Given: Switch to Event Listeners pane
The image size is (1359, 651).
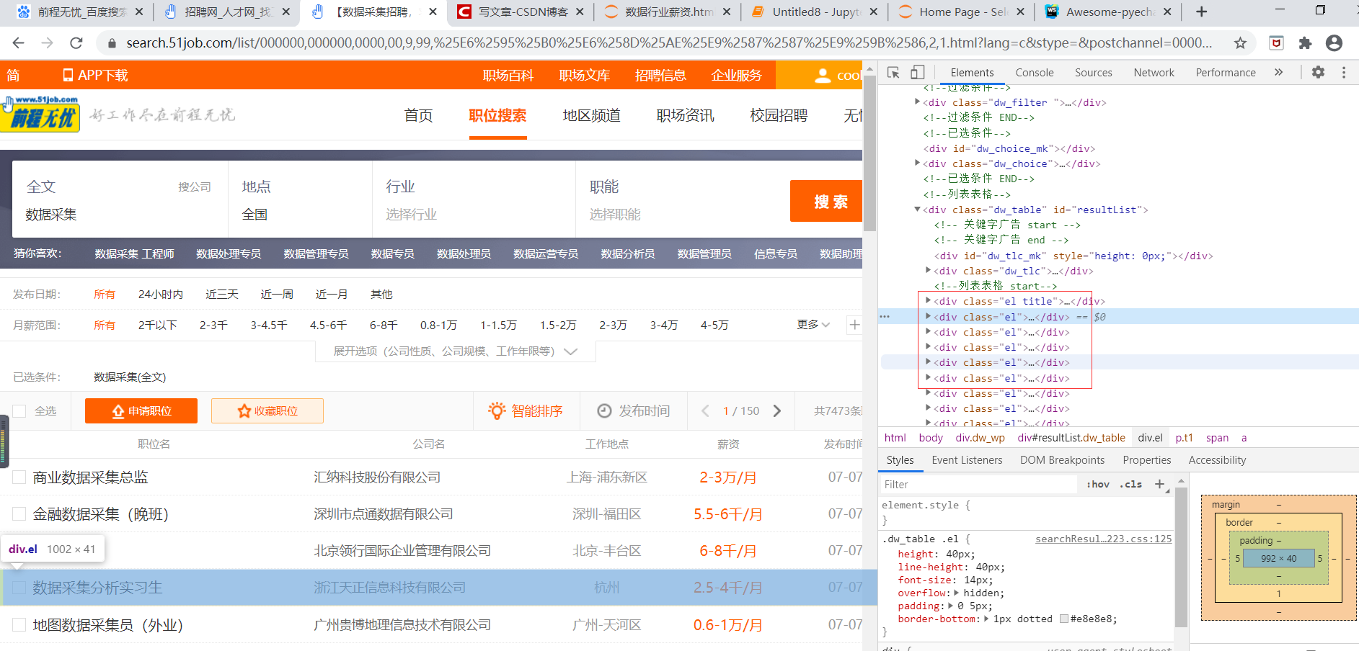Looking at the screenshot, I should [967, 460].
